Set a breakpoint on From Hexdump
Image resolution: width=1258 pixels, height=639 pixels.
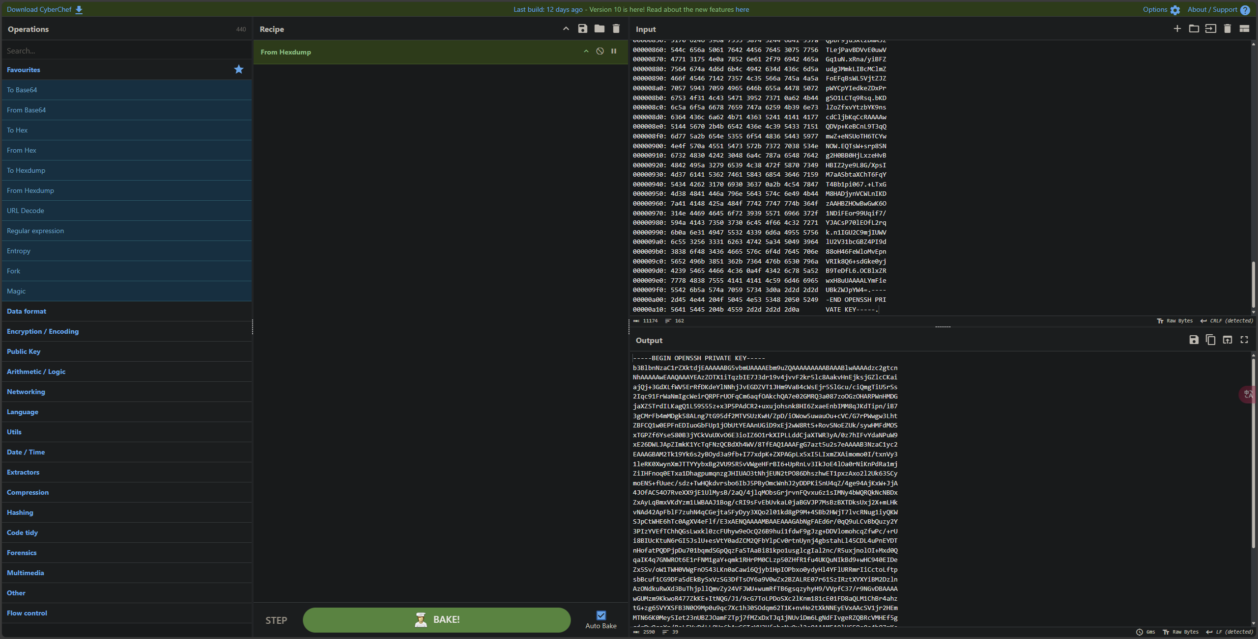pyautogui.click(x=614, y=52)
